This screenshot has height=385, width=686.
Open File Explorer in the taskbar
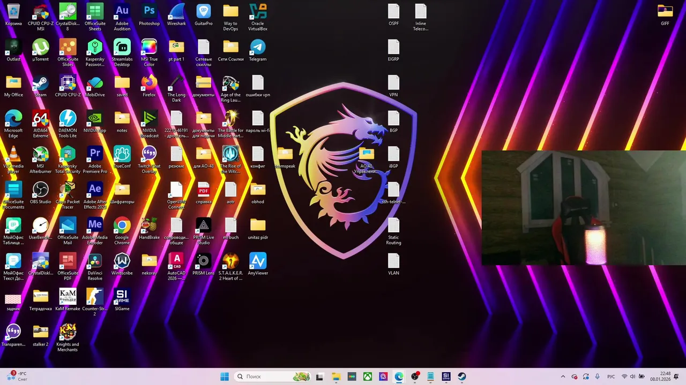pos(335,376)
